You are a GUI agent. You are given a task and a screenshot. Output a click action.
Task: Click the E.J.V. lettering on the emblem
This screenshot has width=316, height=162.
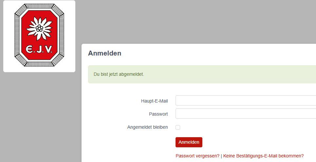click(39, 49)
